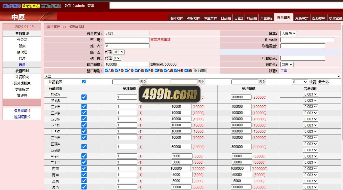Toggle the I盘 checkbox
The height and width of the screenshot is (190, 343).
[x=186, y=70]
